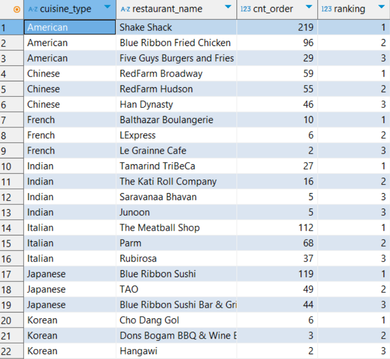Click the A-Z type icon of cuisine_type column
Viewport: 390px width, 359px height.
(33, 10)
